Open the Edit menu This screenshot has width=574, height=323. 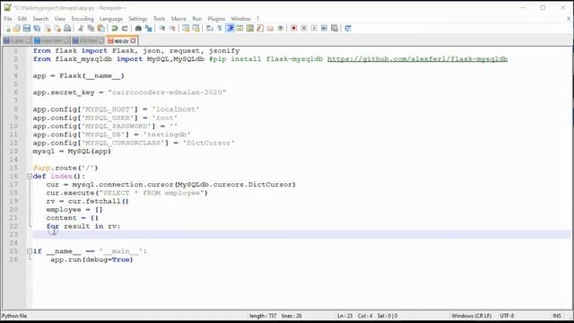pos(22,19)
